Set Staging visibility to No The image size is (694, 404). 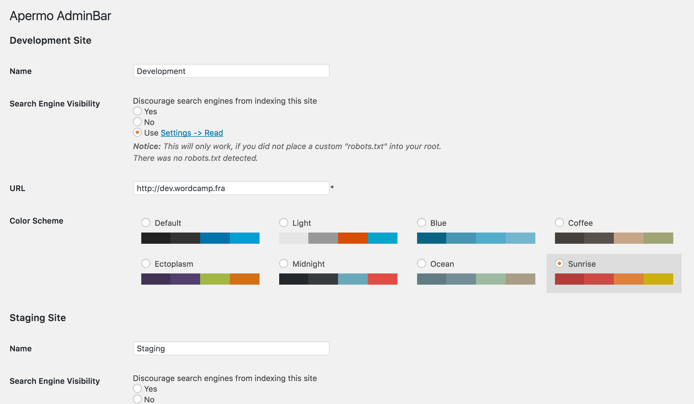click(x=137, y=399)
